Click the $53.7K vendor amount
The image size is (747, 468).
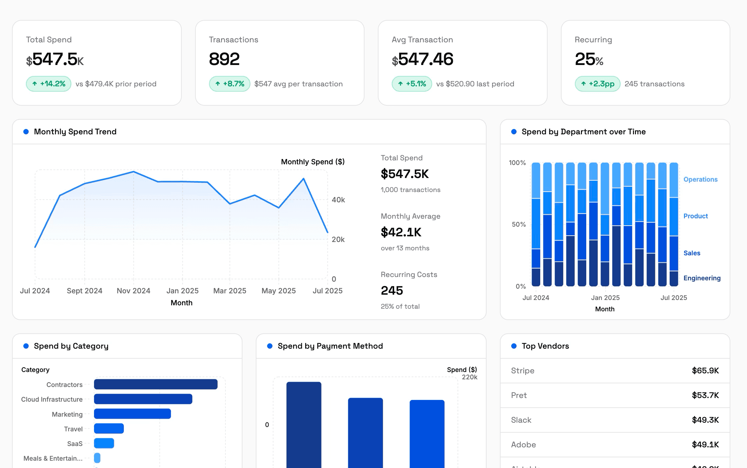pyautogui.click(x=705, y=395)
